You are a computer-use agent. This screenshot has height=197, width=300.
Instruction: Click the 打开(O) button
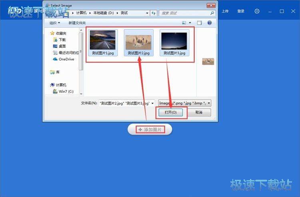[170, 112]
